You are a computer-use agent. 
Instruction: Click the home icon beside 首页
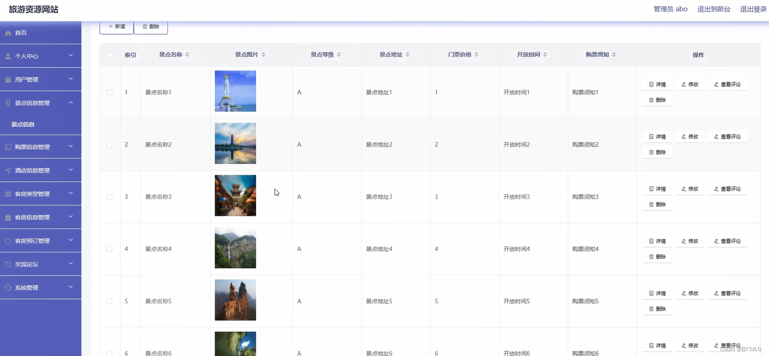tap(8, 33)
